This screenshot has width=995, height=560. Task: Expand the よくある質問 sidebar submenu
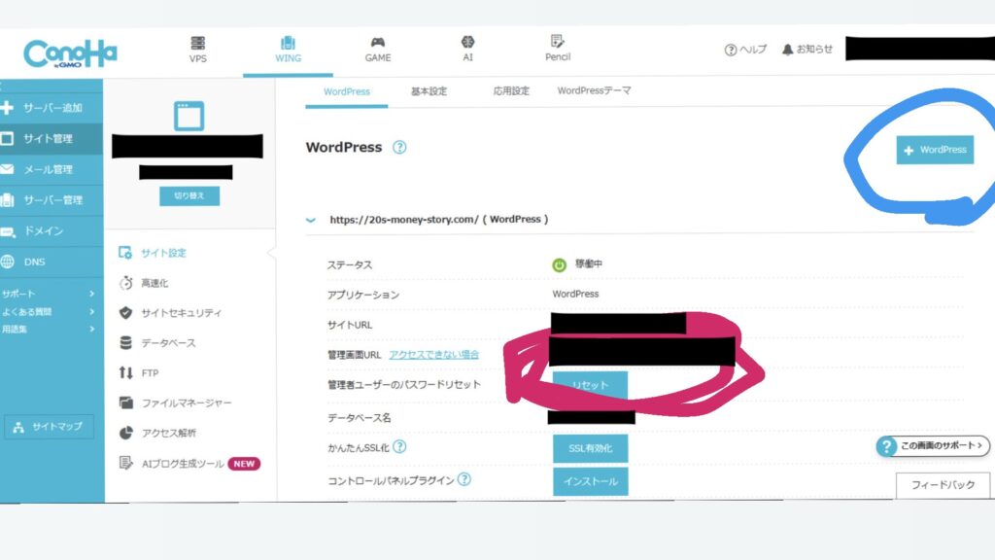coord(91,312)
